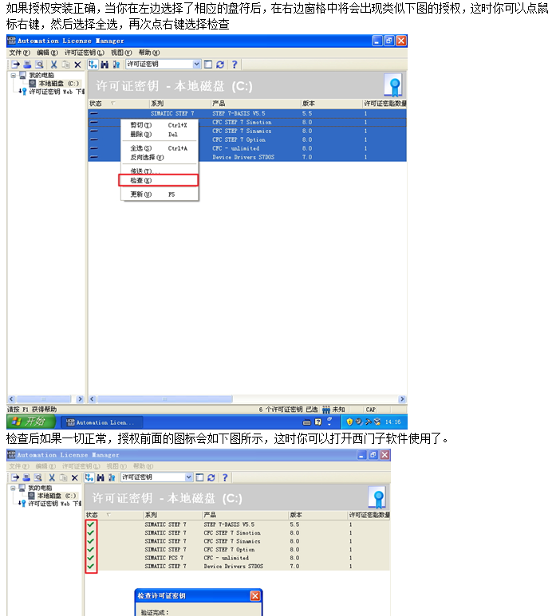Click the help question mark in the window with green checkmarks
The image size is (556, 616).
click(x=225, y=477)
